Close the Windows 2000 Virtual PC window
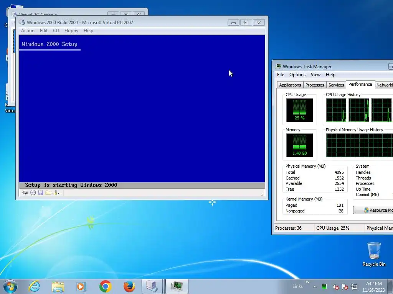393x294 pixels. (x=259, y=23)
